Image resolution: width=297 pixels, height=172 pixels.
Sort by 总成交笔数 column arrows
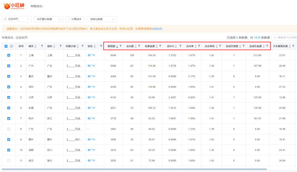(240, 46)
